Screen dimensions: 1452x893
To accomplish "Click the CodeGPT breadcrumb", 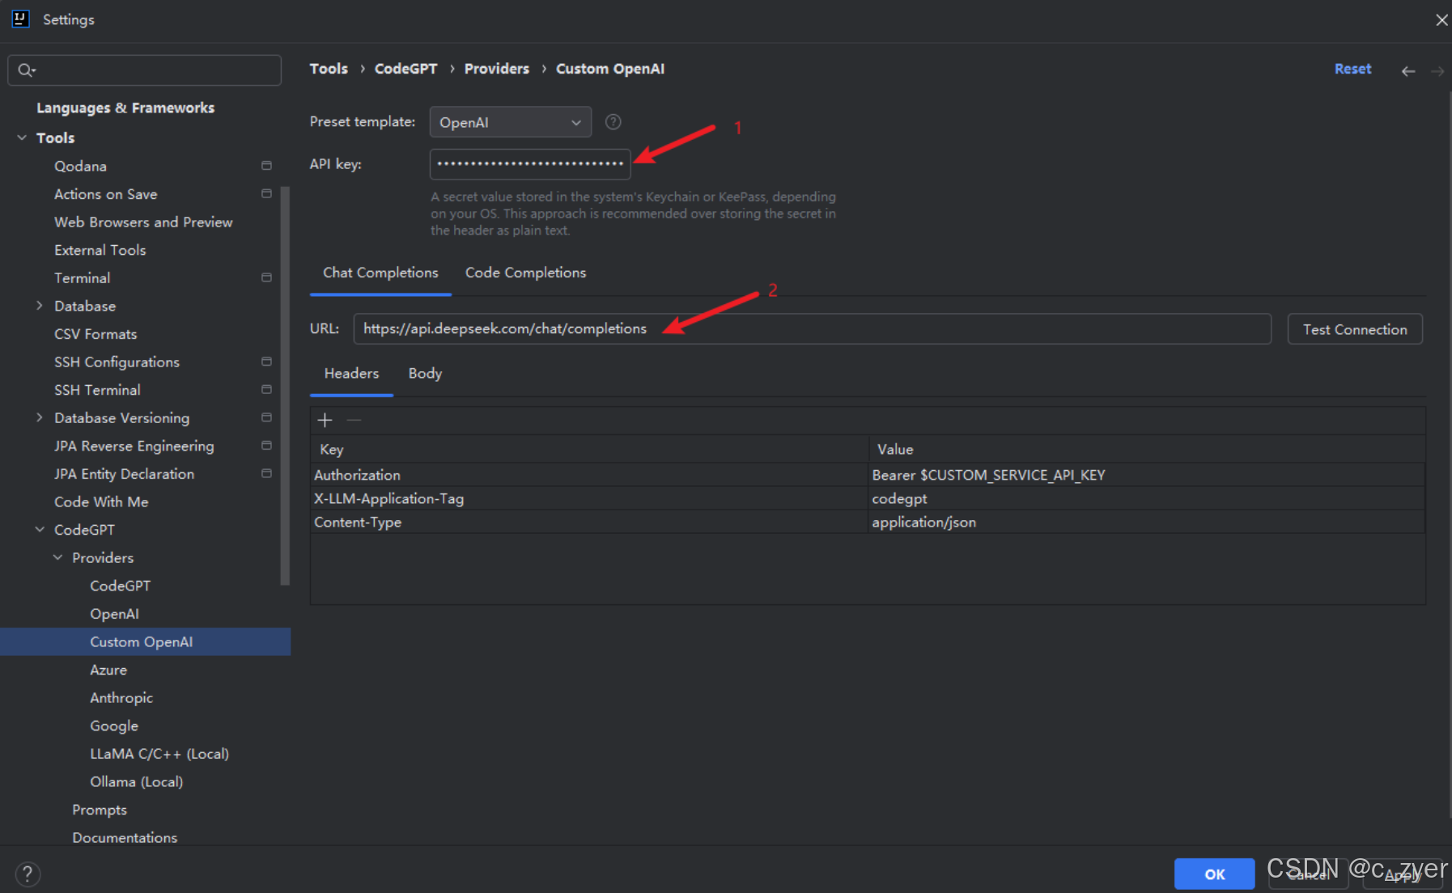I will (405, 69).
